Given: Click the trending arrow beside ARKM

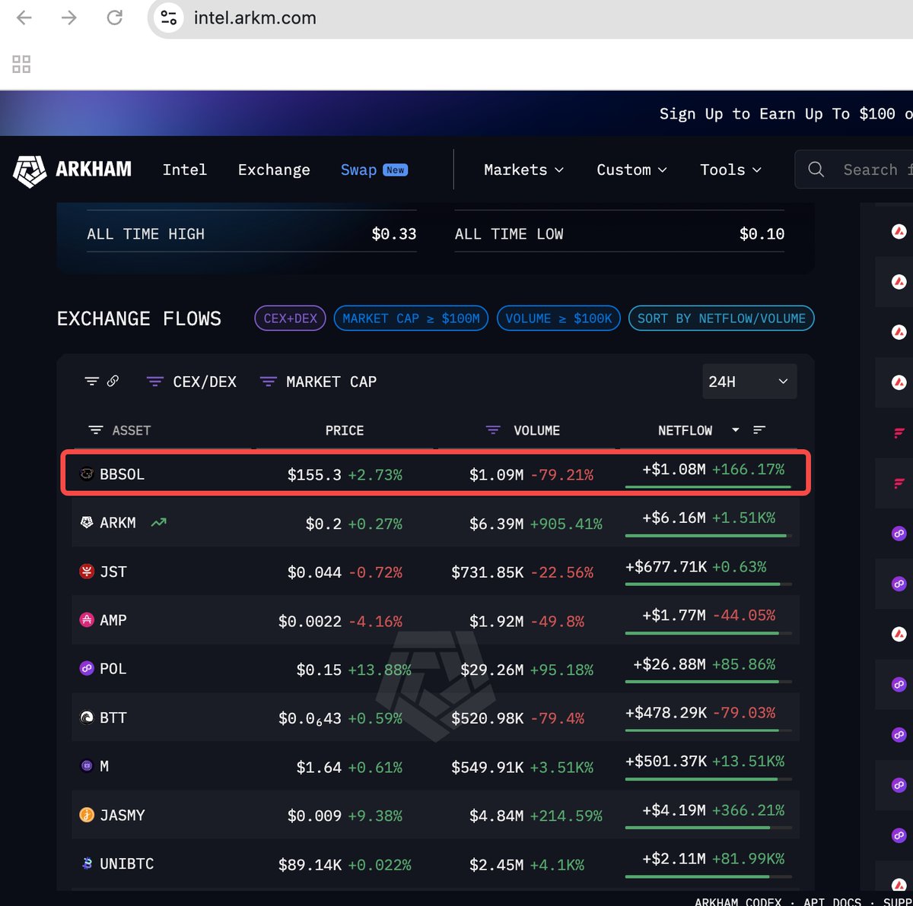Looking at the screenshot, I should (x=158, y=523).
